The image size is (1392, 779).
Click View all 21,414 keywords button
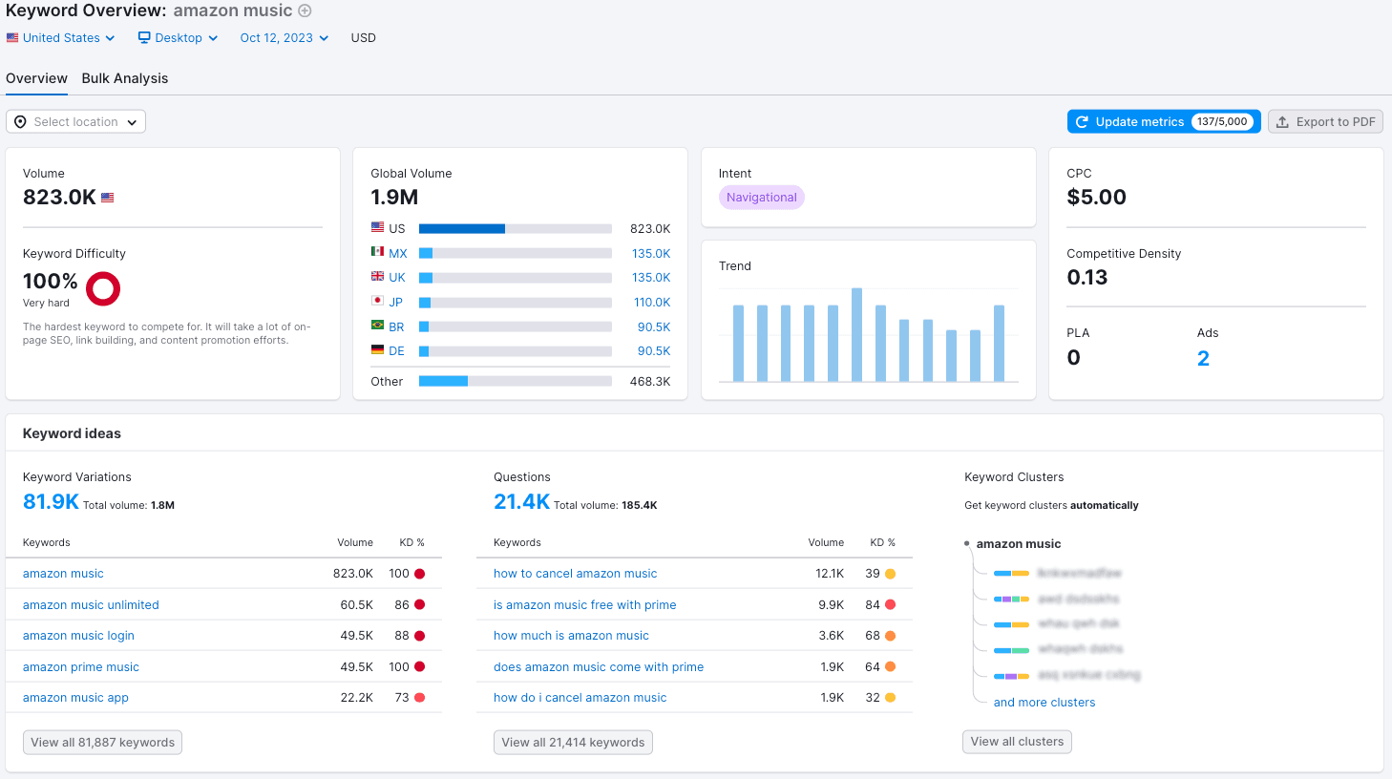point(573,743)
